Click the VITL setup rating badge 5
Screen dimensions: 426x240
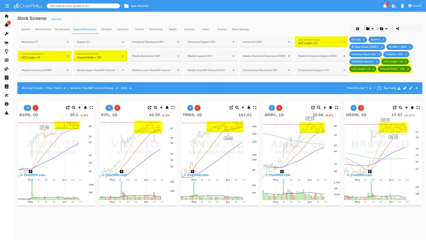(x=118, y=108)
